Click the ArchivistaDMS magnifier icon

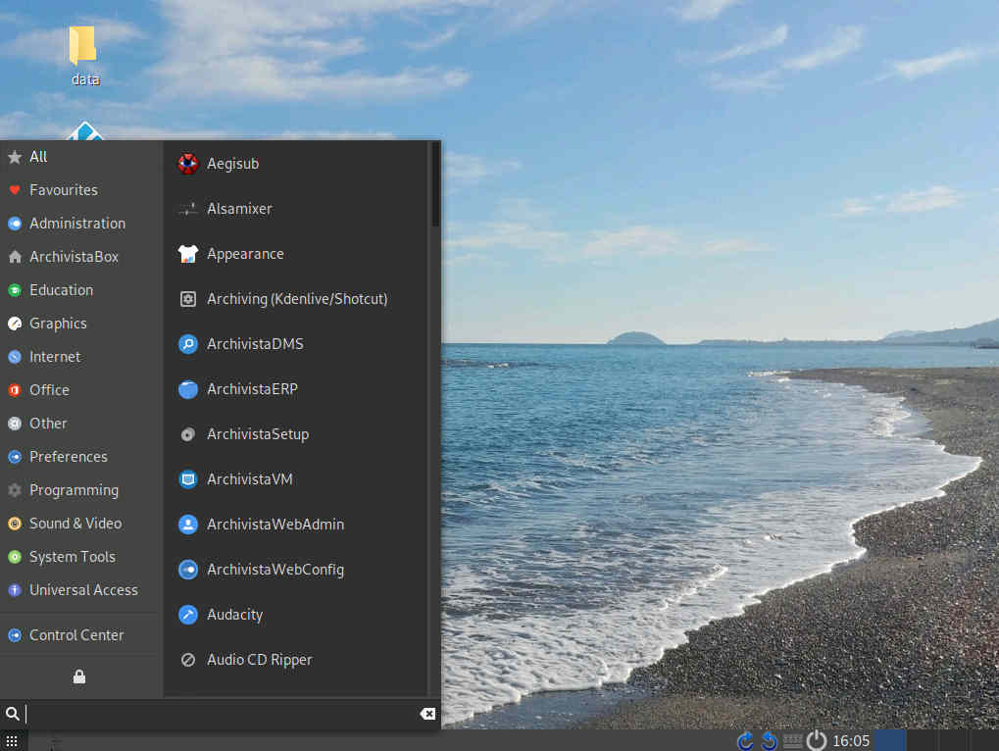tap(188, 344)
